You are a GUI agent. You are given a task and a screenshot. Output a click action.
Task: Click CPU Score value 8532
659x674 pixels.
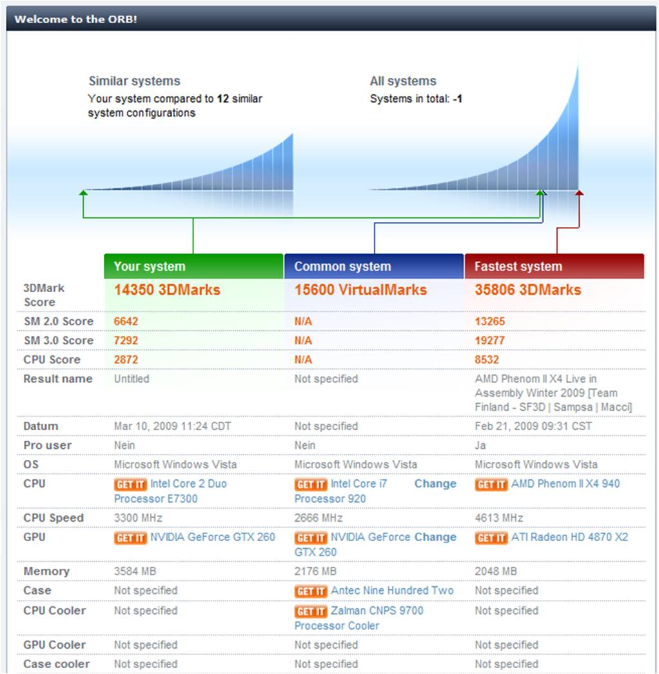(x=487, y=359)
